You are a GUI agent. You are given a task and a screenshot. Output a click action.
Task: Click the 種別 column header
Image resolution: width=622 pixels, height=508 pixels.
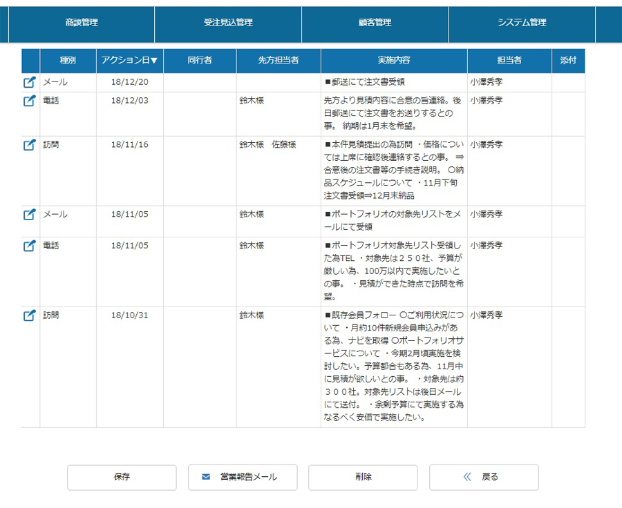[68, 61]
